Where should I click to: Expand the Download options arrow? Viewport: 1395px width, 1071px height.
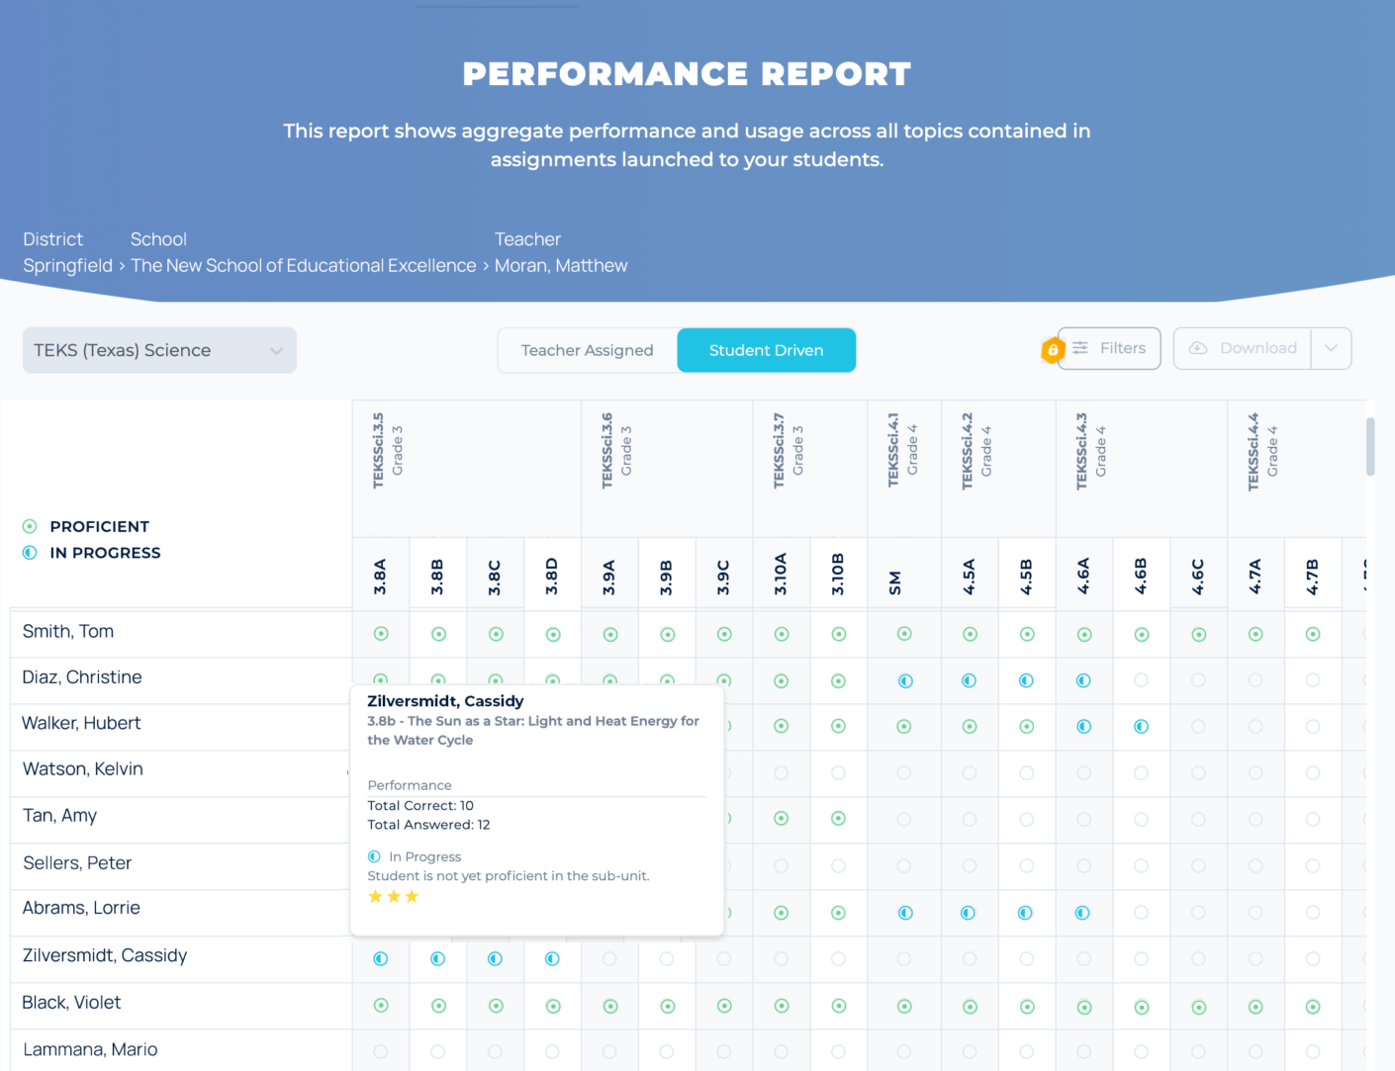1331,348
